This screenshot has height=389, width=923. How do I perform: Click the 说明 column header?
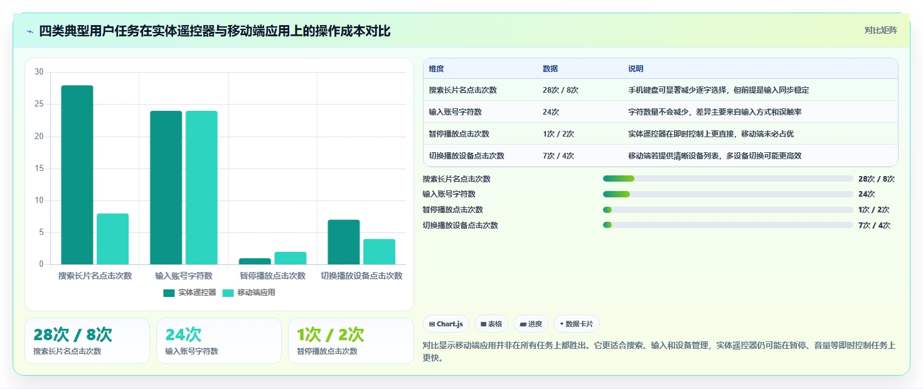coord(636,69)
